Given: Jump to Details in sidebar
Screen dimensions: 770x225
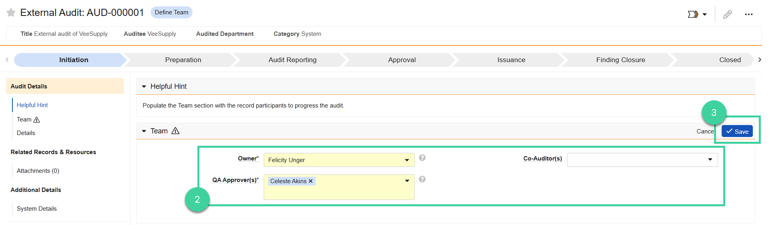Looking at the screenshot, I should tap(26, 133).
